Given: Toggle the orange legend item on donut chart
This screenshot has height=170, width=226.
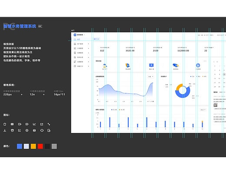Looking at the screenshot, I should click(x=204, y=76).
